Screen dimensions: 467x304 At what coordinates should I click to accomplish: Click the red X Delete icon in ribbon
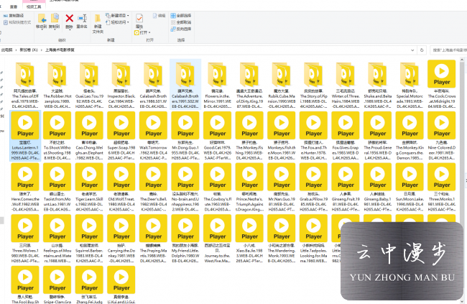pyautogui.click(x=69, y=19)
